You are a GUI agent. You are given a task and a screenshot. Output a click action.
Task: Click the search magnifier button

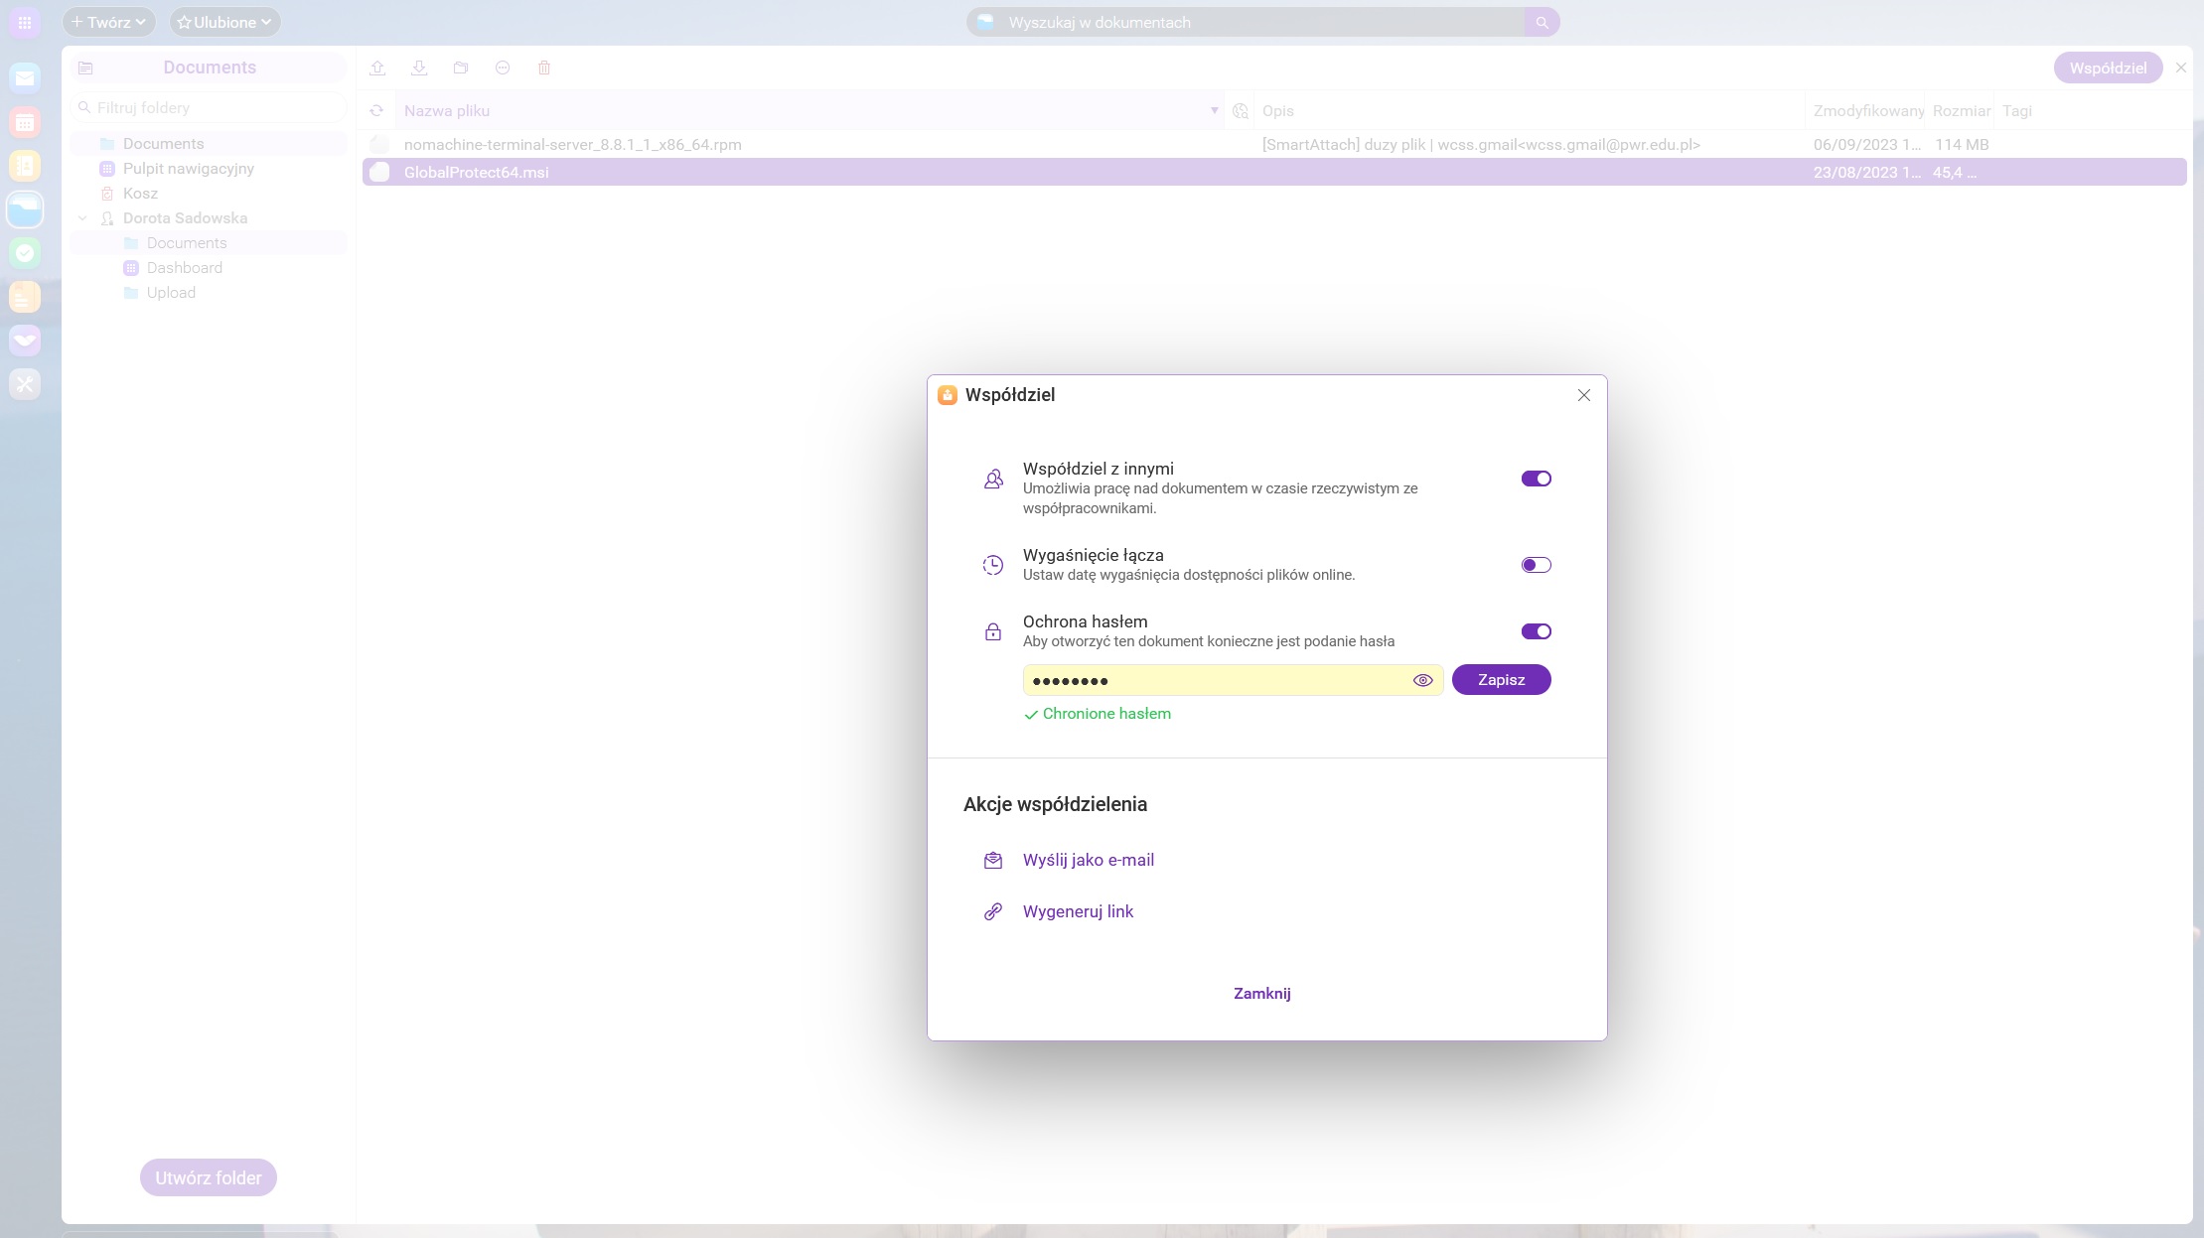tap(1542, 22)
